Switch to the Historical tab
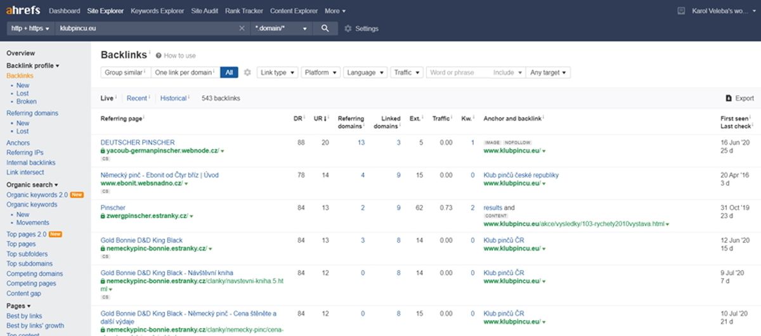The height and width of the screenshot is (336, 761). pyautogui.click(x=173, y=98)
